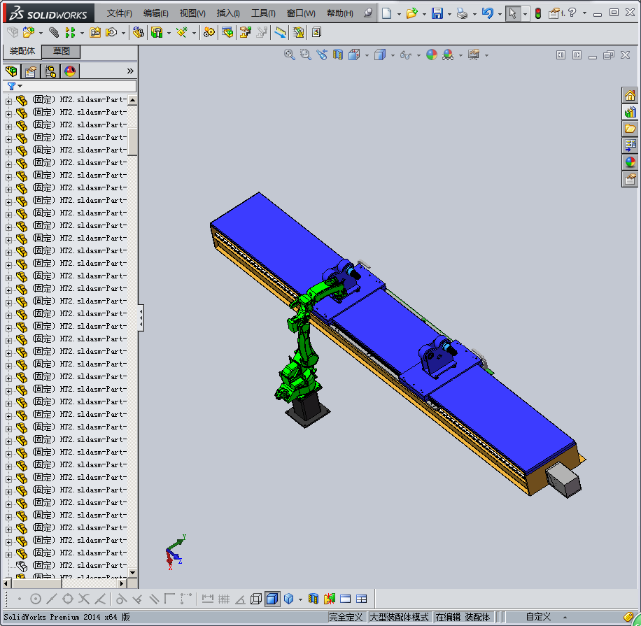Toggle the angle snap
The width and height of the screenshot is (641, 626).
(x=240, y=599)
